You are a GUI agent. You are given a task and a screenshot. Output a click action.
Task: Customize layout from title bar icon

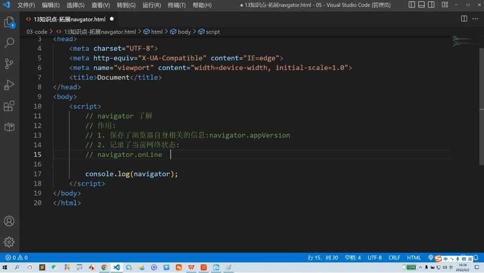pos(445,5)
